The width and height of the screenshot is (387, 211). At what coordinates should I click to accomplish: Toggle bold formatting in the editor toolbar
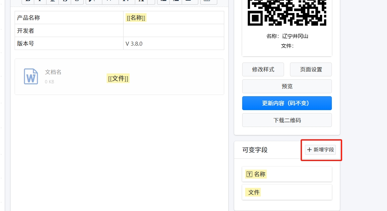(x=28, y=1)
